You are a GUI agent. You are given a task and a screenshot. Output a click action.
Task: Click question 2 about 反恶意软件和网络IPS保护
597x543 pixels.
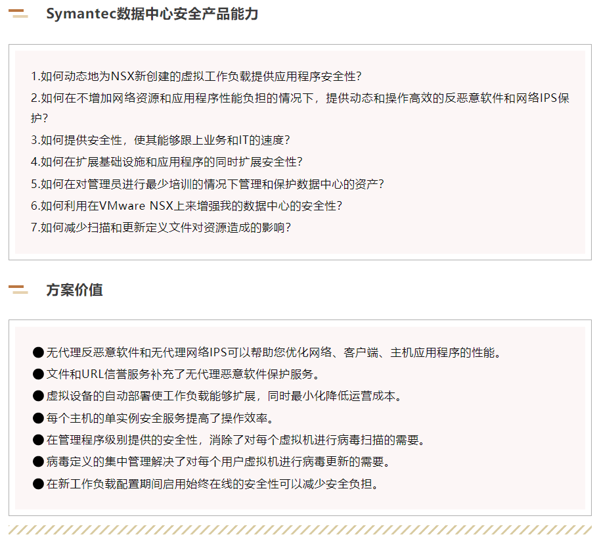click(x=299, y=108)
